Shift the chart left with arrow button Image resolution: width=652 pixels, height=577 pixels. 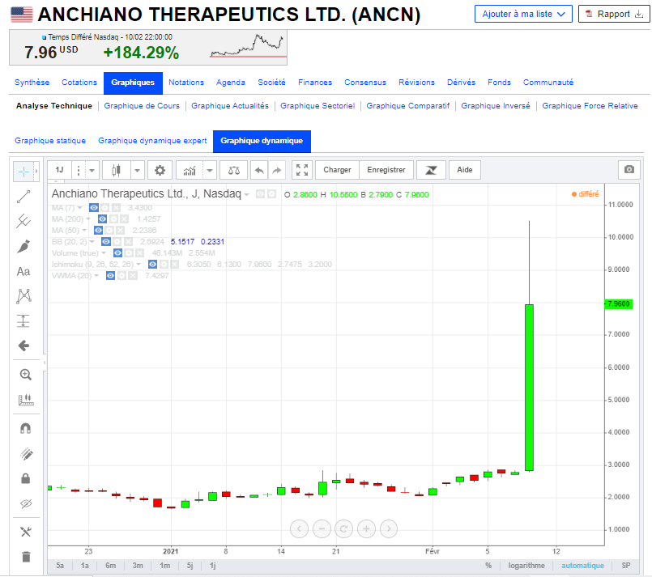pyautogui.click(x=299, y=528)
